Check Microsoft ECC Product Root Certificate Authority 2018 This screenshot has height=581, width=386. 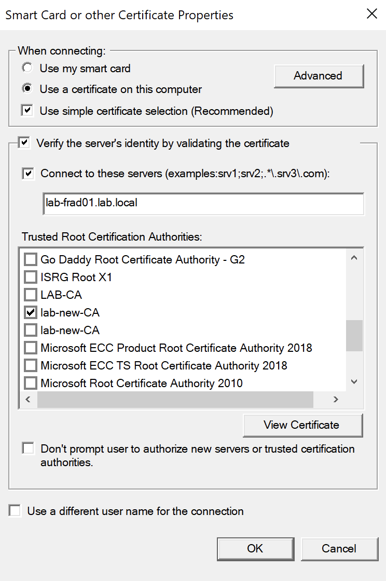pyautogui.click(x=31, y=348)
